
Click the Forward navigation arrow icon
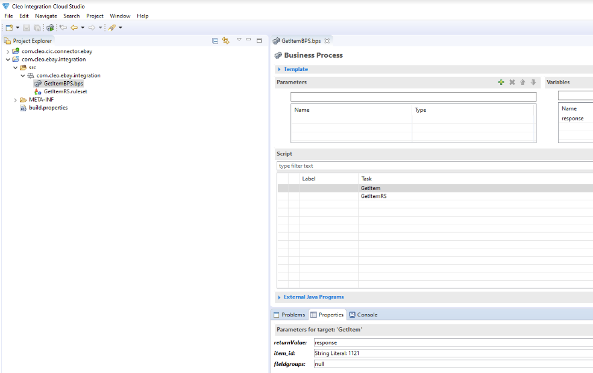(92, 28)
